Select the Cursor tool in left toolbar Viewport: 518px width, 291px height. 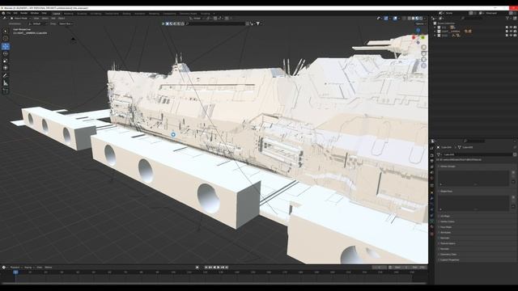tap(6, 39)
